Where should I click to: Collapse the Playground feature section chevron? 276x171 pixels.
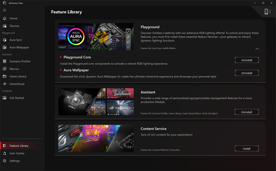(257, 49)
